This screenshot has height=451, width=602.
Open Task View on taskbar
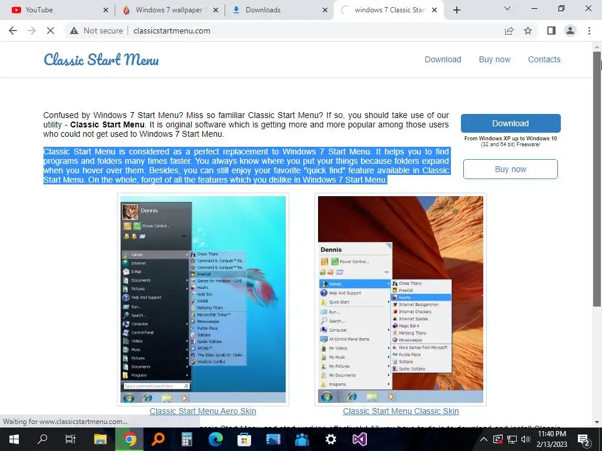[71, 439]
